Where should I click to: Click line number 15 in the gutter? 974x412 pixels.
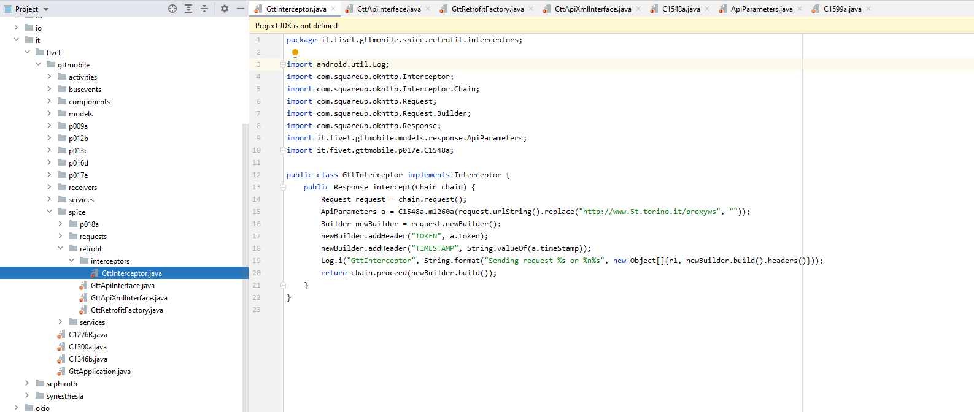257,212
